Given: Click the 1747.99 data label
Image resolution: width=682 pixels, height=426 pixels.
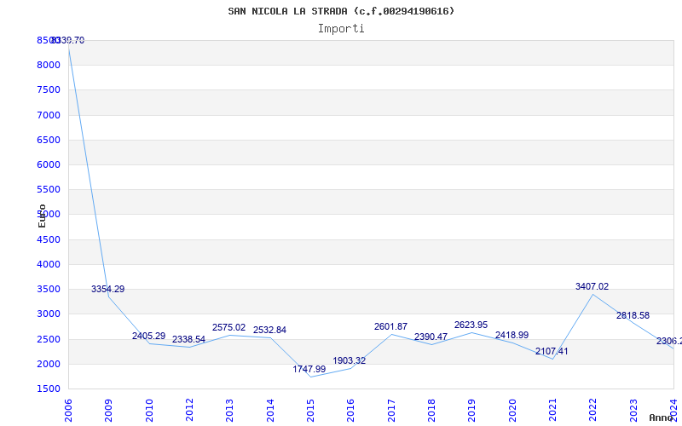Looking at the screenshot, I should pyautogui.click(x=309, y=369).
